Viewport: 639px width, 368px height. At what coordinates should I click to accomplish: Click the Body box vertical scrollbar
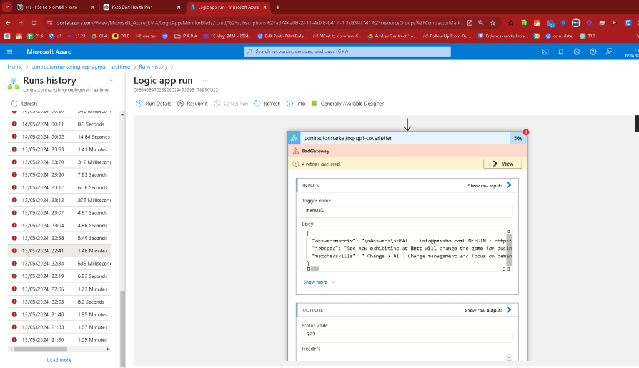point(508,250)
